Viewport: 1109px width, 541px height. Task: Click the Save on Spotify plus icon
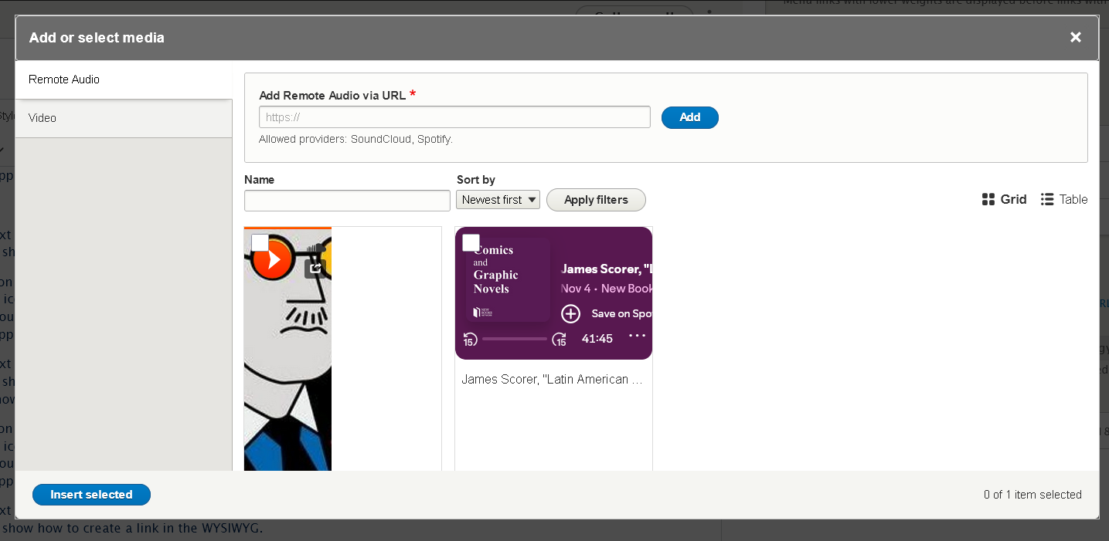click(x=570, y=313)
